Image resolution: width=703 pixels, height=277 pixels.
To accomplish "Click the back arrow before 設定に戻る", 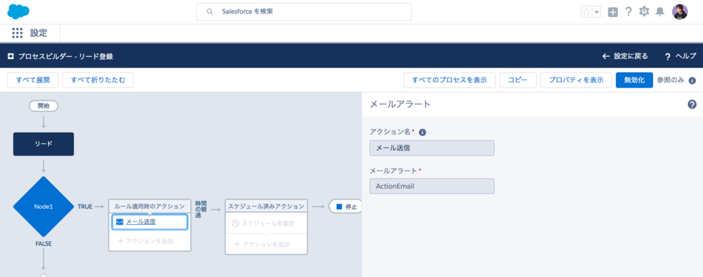I will tap(606, 56).
